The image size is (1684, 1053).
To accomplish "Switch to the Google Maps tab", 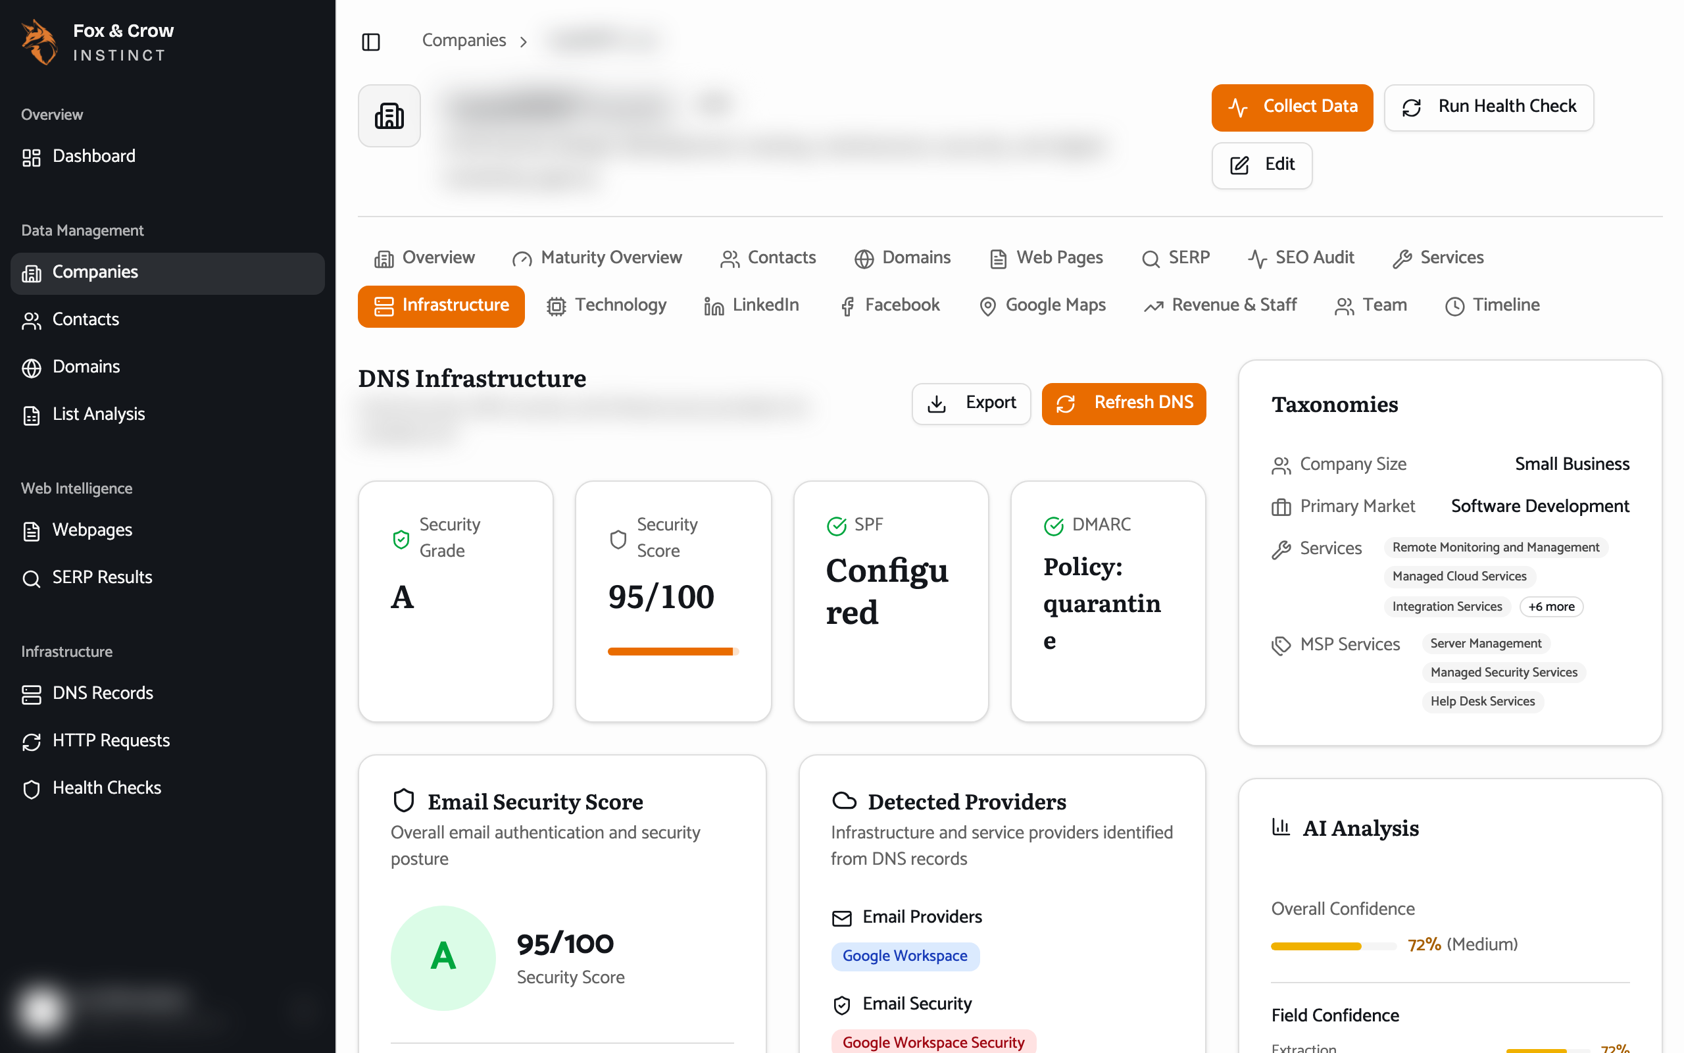I will point(1043,307).
